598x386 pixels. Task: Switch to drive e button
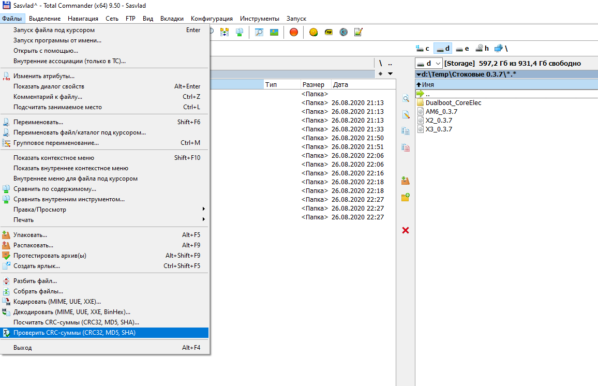click(x=462, y=49)
